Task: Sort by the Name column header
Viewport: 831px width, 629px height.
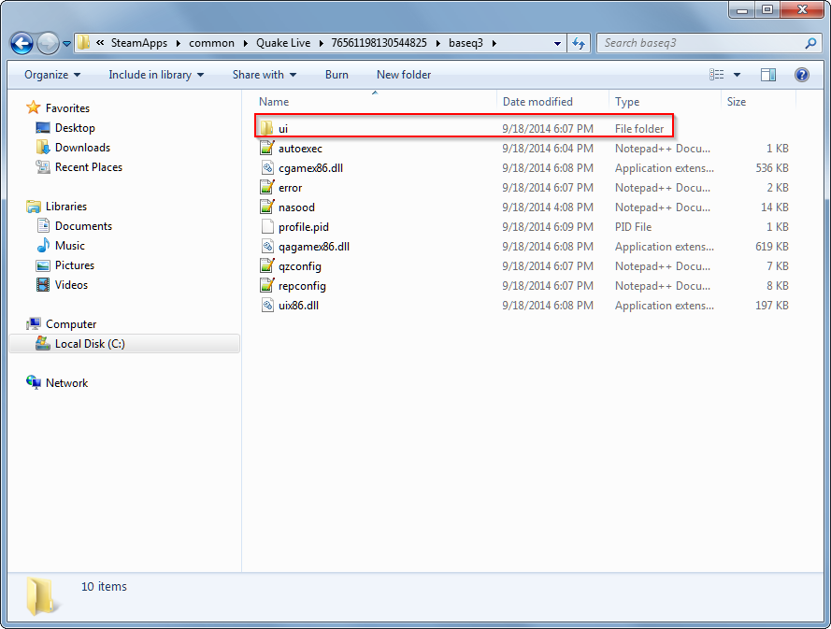Action: pos(274,102)
